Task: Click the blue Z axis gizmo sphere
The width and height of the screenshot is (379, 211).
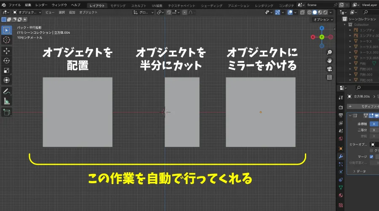Action: (321, 28)
